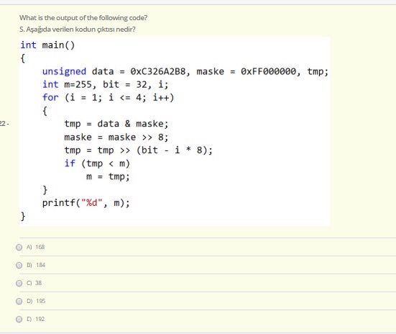Click the line 'if (tmp < m)'
Screen dimensions: 396x334
coord(97,163)
